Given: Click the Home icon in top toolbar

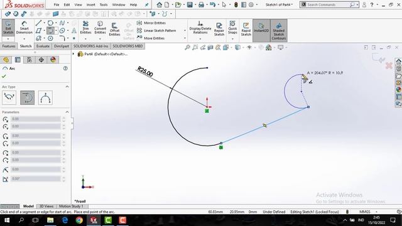Looking at the screenshot, I should point(159,4).
